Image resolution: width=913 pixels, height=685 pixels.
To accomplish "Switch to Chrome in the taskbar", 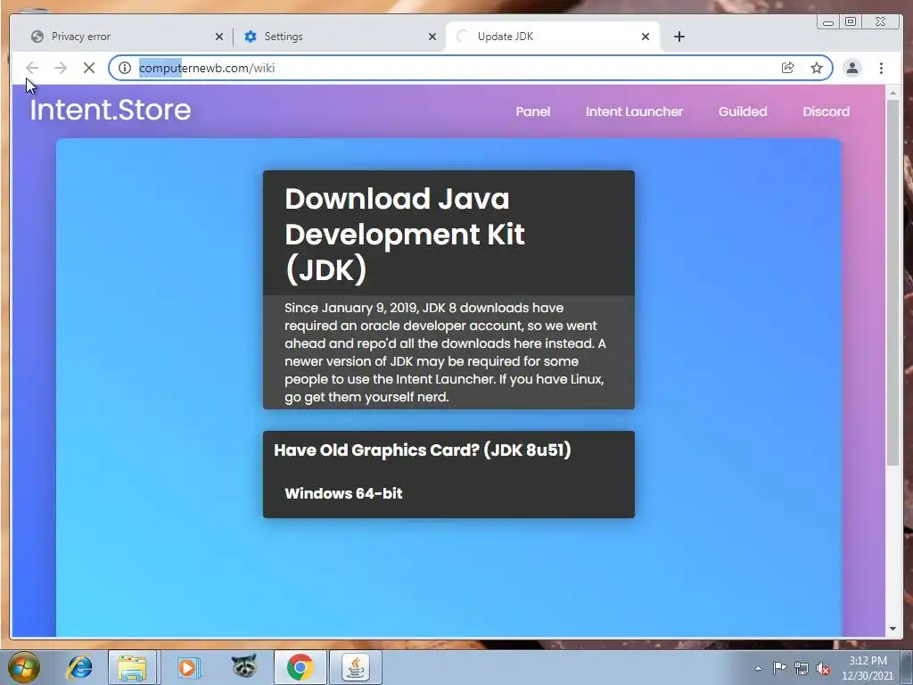I will [x=300, y=667].
